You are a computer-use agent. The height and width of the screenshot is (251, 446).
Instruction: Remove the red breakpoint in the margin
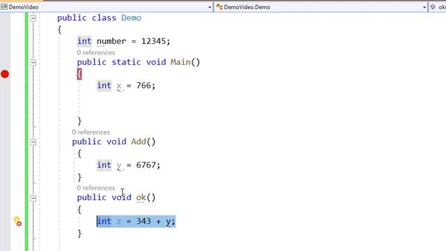pyautogui.click(x=5, y=75)
